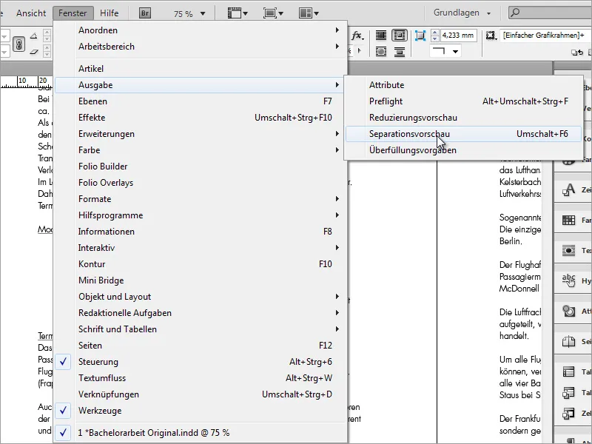
Task: Click the rotation angle icon
Action: coord(33,36)
